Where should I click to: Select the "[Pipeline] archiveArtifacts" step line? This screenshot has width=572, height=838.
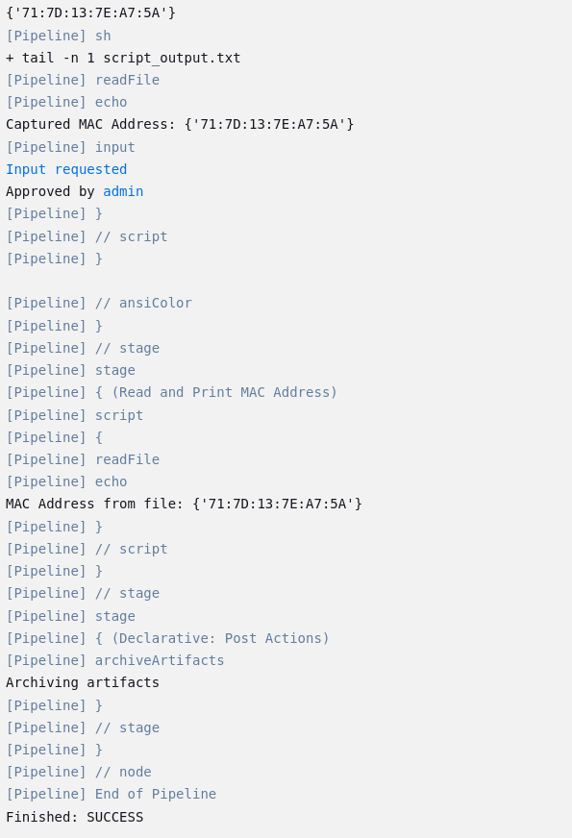[x=115, y=660]
